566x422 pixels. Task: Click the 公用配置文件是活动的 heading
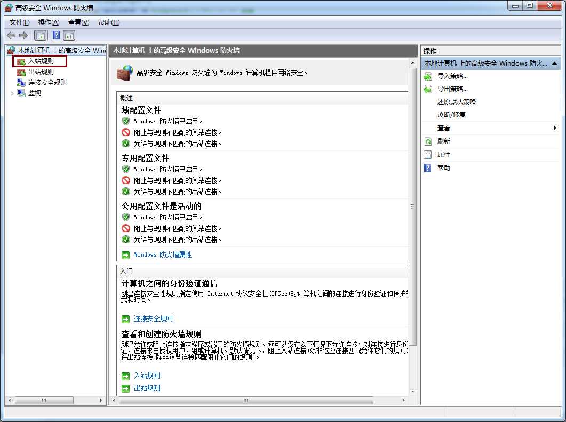pos(161,206)
